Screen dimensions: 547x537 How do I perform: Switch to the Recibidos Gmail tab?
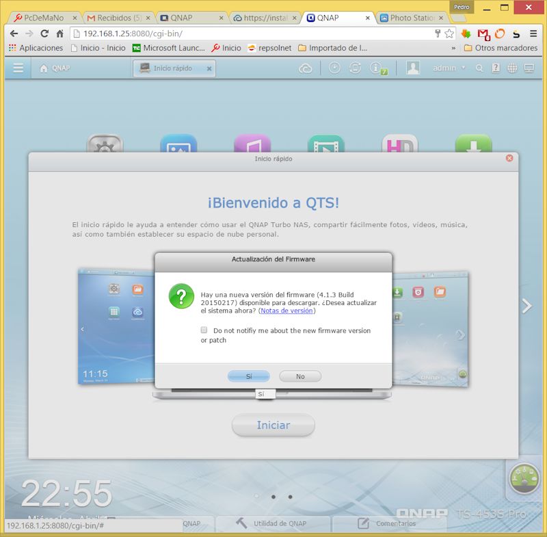click(118, 18)
